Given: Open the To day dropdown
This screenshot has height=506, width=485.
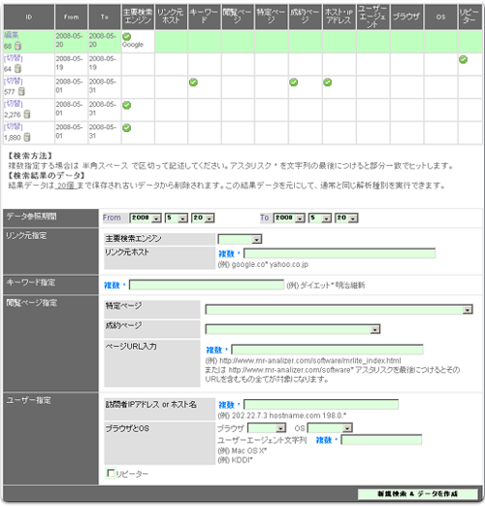Looking at the screenshot, I should 346,218.
